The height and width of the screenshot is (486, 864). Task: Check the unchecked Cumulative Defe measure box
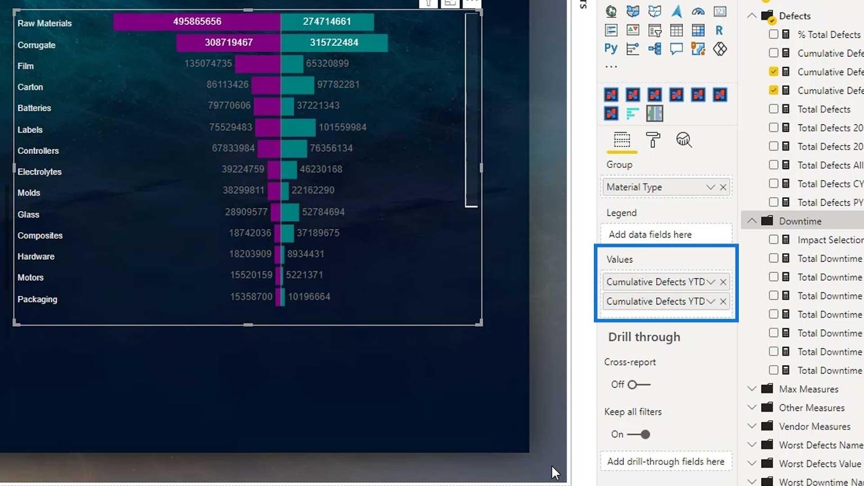(773, 53)
